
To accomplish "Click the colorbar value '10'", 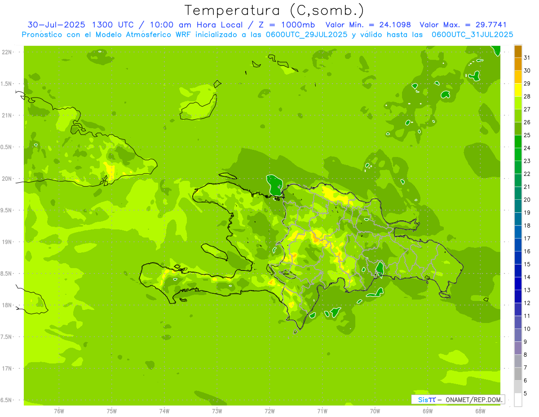I will point(527,329).
